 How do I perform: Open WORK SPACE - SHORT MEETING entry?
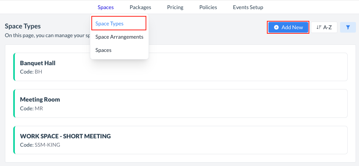coord(180,140)
